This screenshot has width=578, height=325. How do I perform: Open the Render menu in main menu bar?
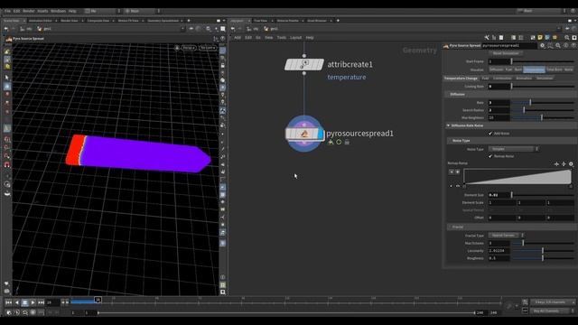(28, 11)
